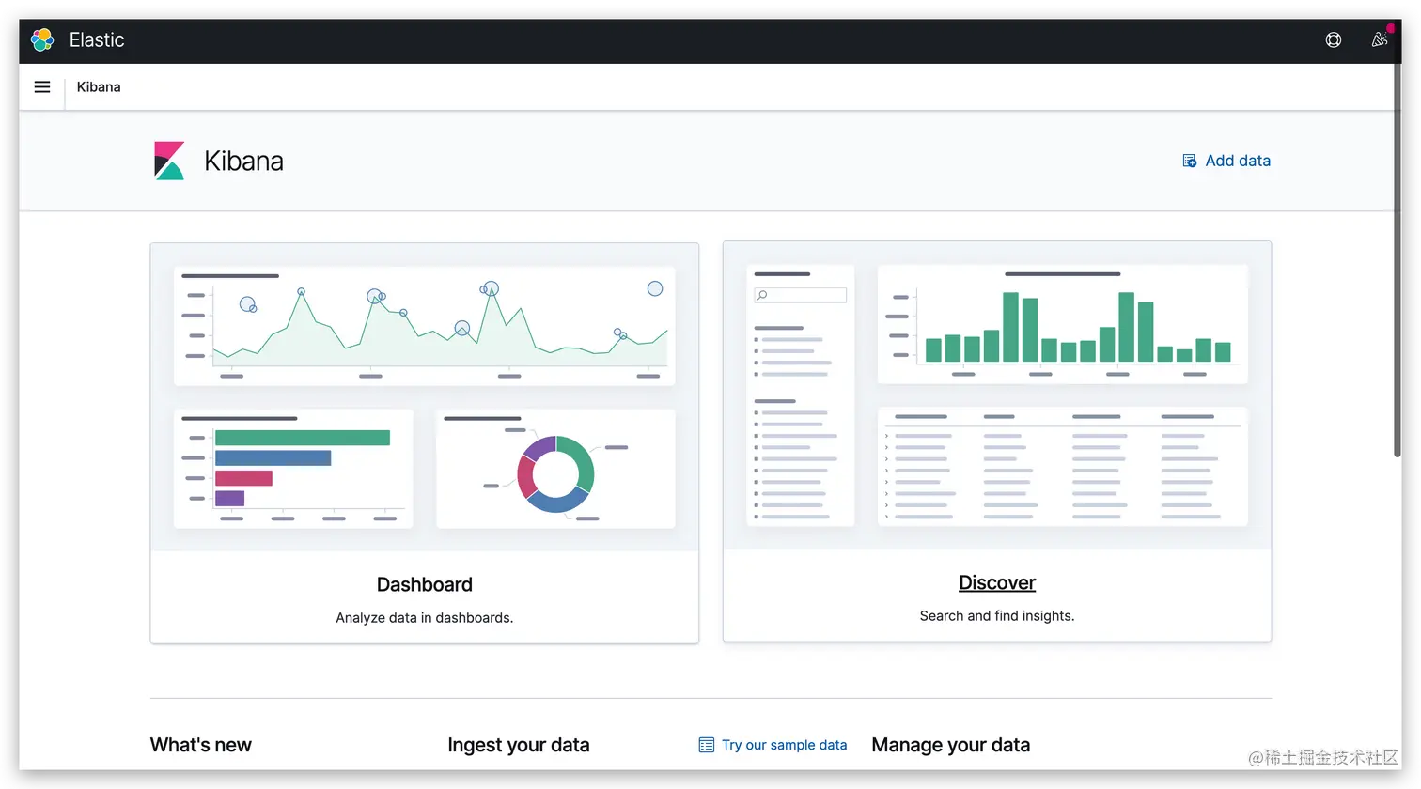
Task: Click 'Analyze data in dashboards.' text
Action: (425, 618)
